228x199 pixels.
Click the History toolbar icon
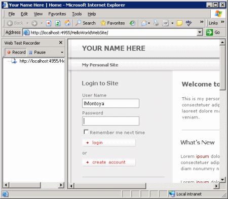(x=132, y=23)
